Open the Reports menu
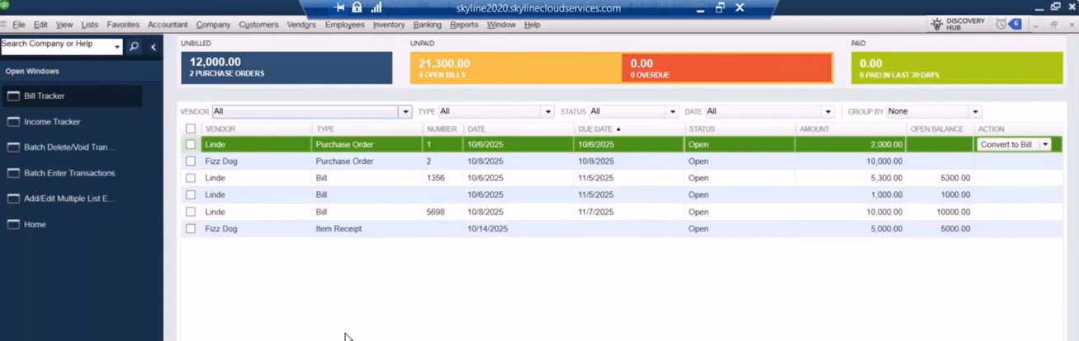The height and width of the screenshot is (341, 1079). click(x=464, y=25)
